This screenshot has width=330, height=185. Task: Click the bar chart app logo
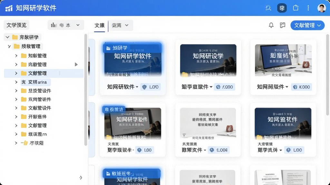pyautogui.click(x=9, y=8)
